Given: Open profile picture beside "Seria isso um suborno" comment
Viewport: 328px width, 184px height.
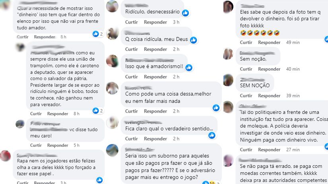Looking at the screenshot, I should (x=112, y=150).
